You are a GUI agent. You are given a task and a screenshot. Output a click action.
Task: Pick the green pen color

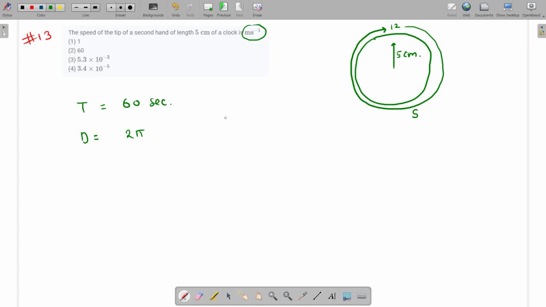point(51,7)
